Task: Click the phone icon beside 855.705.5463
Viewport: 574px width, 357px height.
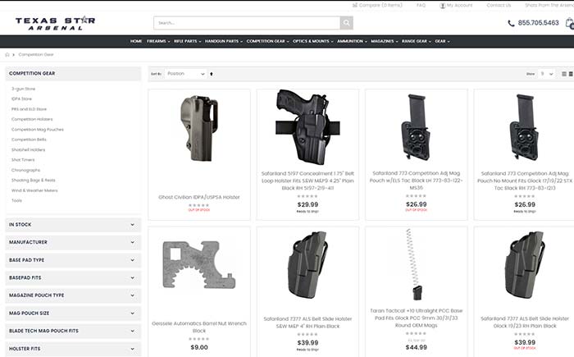Action: pos(511,23)
